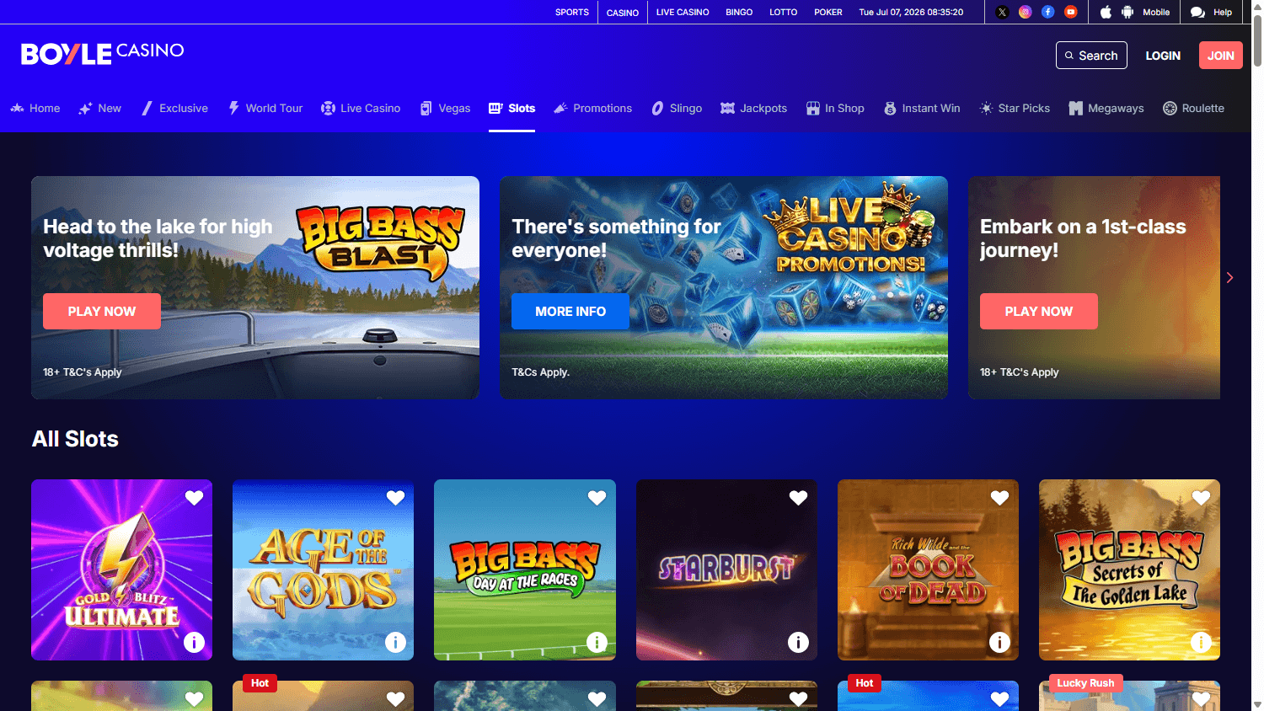Favourite the Hot game below Book of Dead

pos(999,699)
